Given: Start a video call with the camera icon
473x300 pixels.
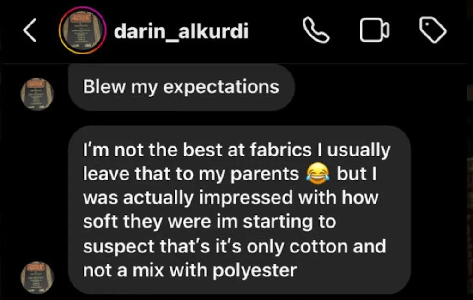Looking at the screenshot, I should click(374, 30).
